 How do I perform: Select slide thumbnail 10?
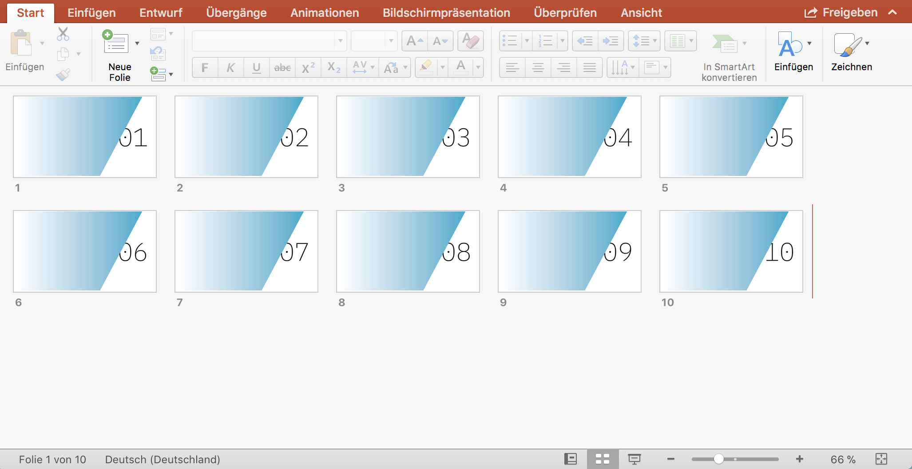click(x=731, y=251)
